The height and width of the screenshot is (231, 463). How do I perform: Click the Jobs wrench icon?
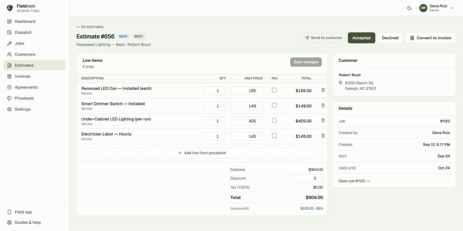click(x=10, y=43)
